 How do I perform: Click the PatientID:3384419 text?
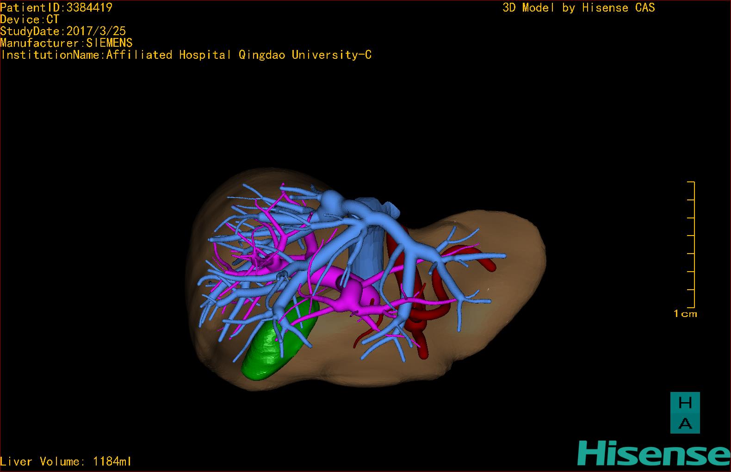(x=56, y=7)
